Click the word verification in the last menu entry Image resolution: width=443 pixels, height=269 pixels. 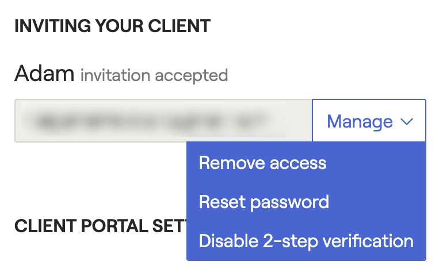tap(368, 241)
